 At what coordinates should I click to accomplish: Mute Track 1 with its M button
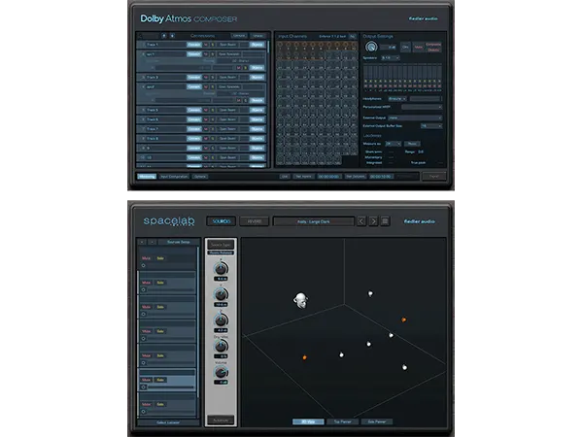(x=206, y=45)
